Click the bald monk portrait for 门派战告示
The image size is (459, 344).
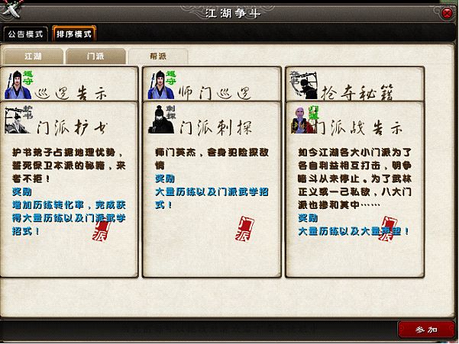(303, 120)
